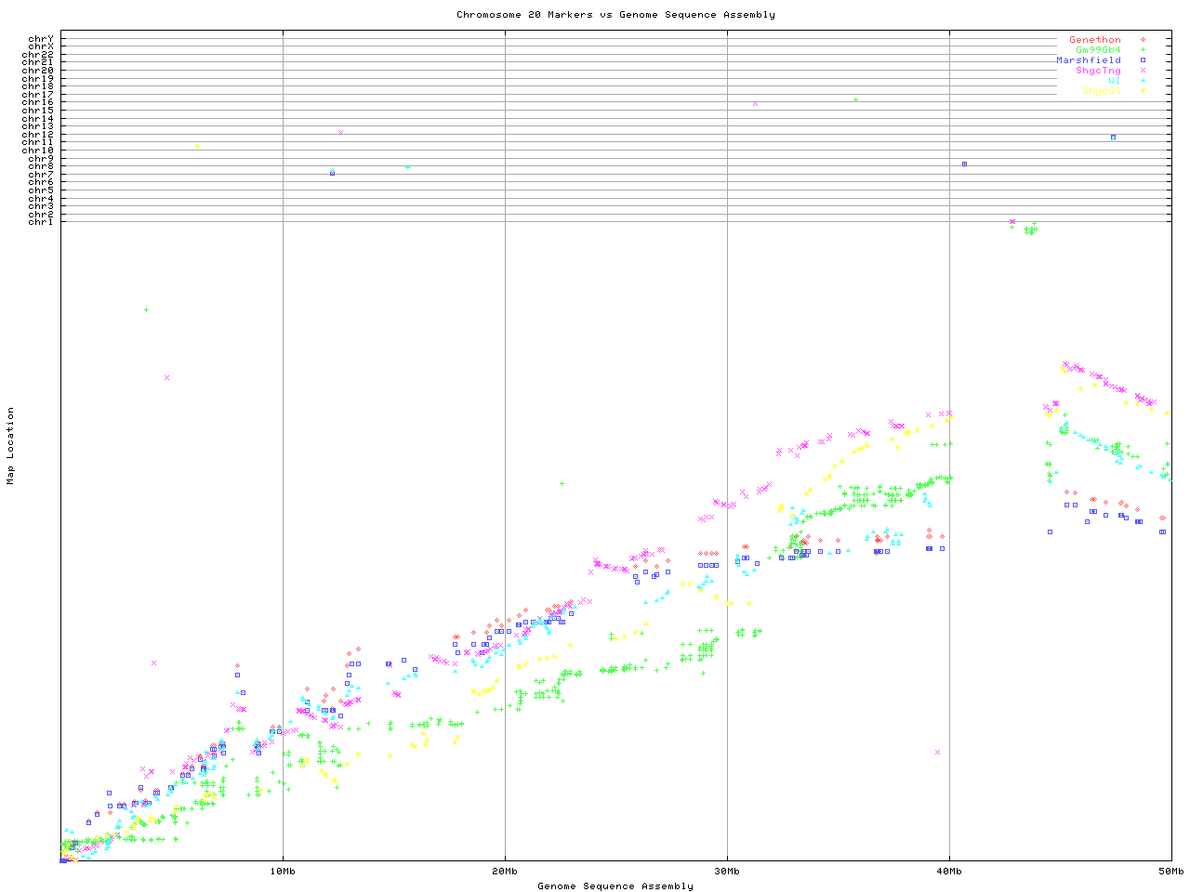Click the red Genethon diamond legend marker
Viewport: 1190px width, 892px height.
click(1143, 40)
